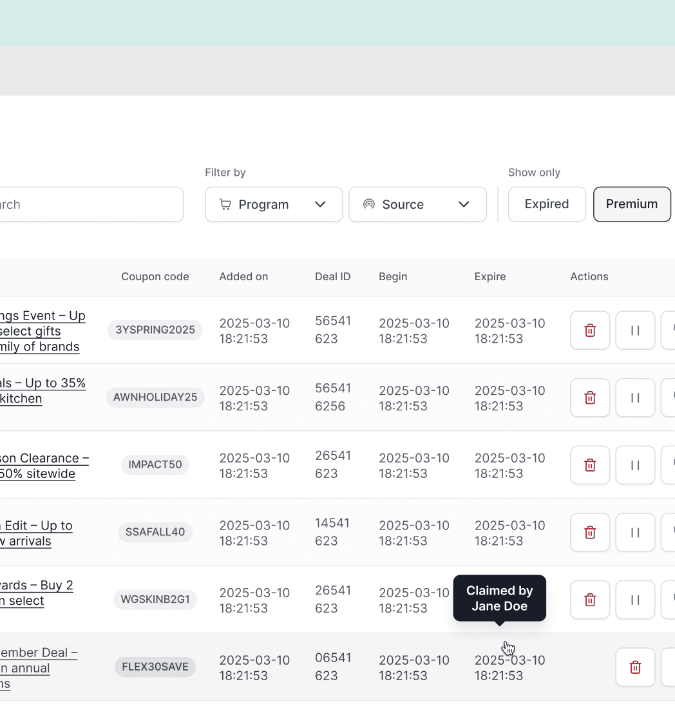
Task: Copy coupon code IMPACT50
Action: pos(155,464)
